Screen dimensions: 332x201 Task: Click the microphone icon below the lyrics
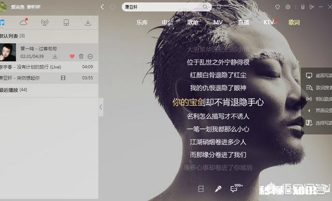tap(218, 189)
